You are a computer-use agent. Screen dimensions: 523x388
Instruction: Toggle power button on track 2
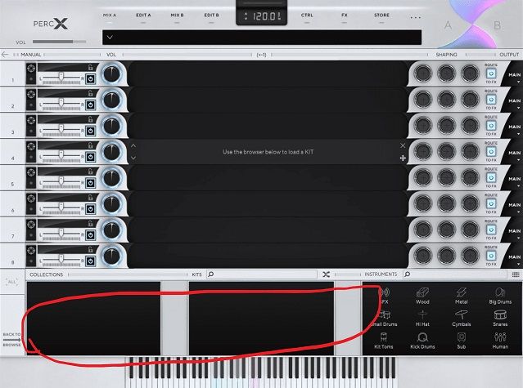tap(90, 105)
